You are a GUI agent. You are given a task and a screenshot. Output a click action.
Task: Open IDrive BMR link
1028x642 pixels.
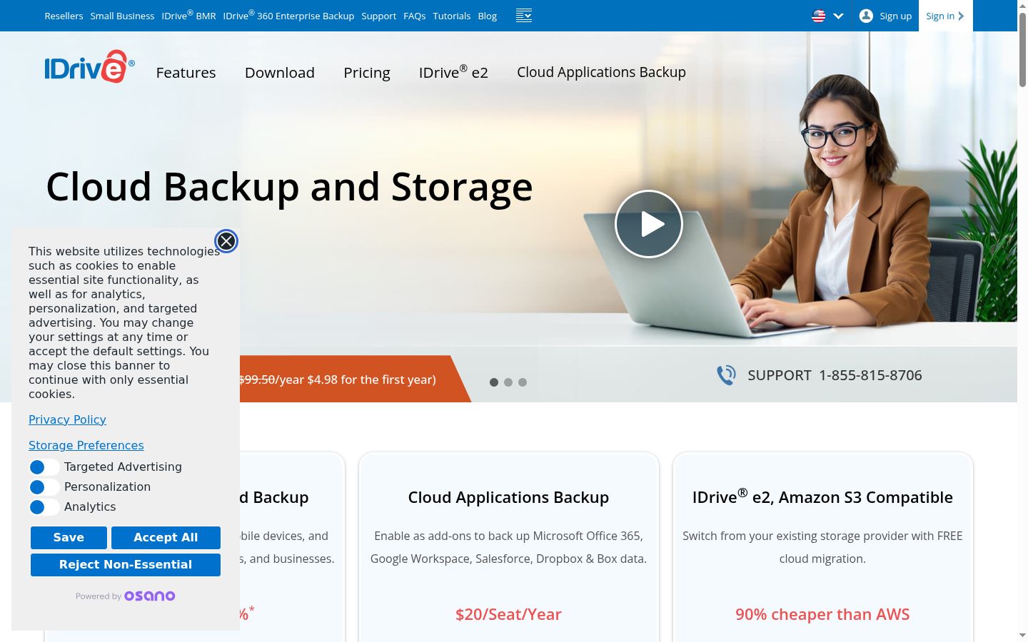pos(188,15)
